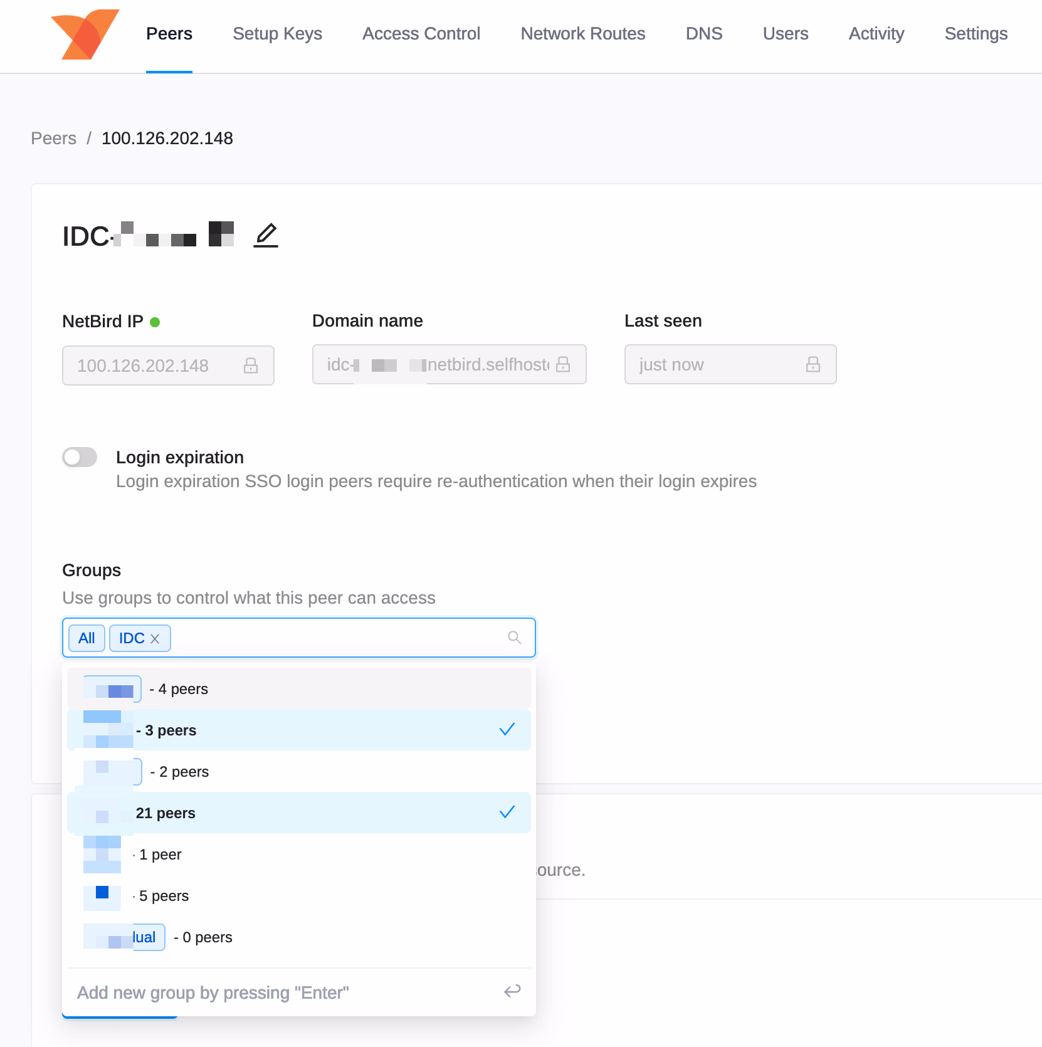Viewport: 1042px width, 1047px height.
Task: Choose the group option with 2 peers
Action: (x=298, y=772)
